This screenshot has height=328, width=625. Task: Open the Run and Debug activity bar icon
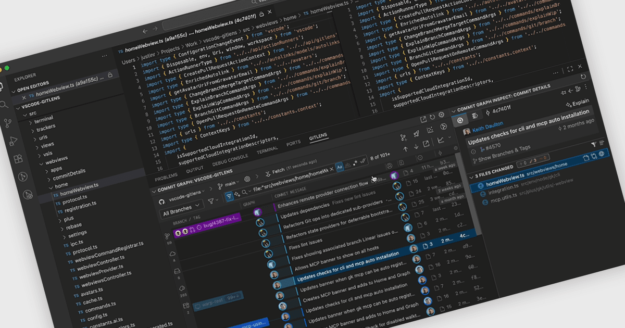[x=12, y=142]
